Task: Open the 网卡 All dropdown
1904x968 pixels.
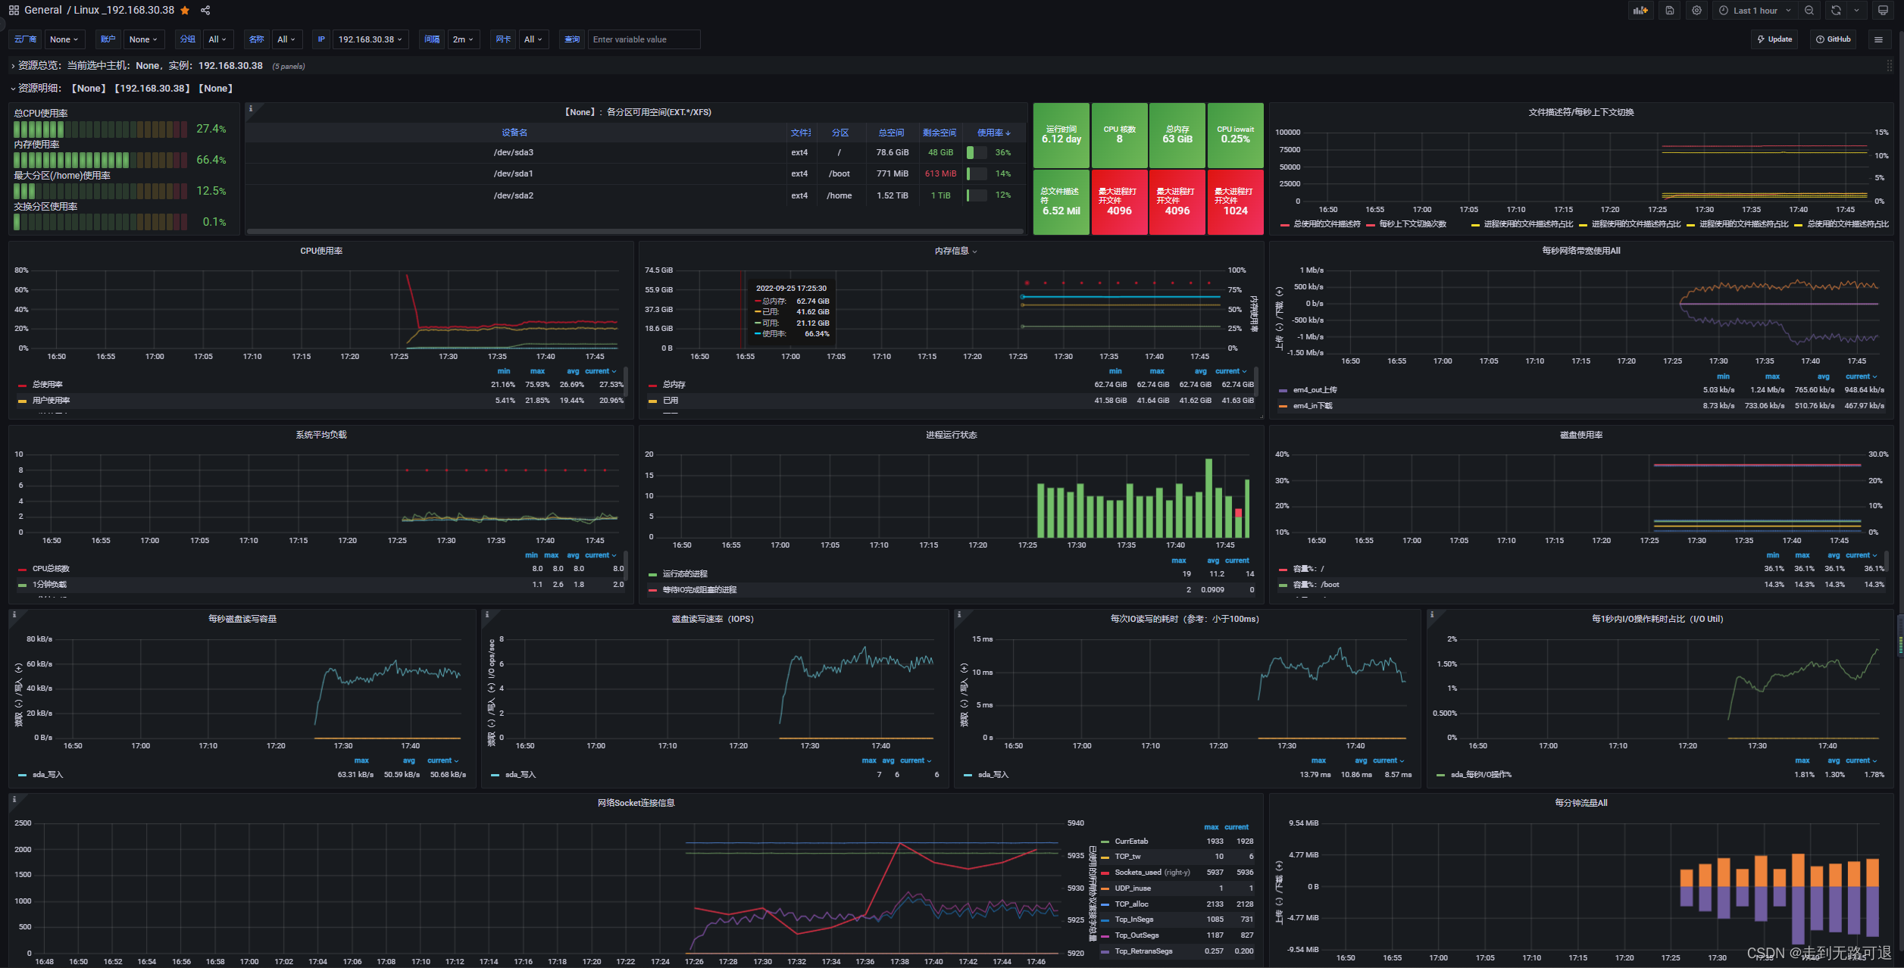Action: pyautogui.click(x=533, y=39)
